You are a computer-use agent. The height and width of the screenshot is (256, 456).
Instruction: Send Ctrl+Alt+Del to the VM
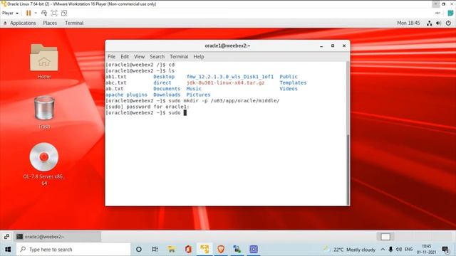[44, 13]
